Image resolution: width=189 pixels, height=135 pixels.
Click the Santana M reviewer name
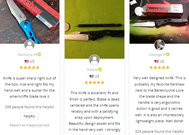[28, 55]
